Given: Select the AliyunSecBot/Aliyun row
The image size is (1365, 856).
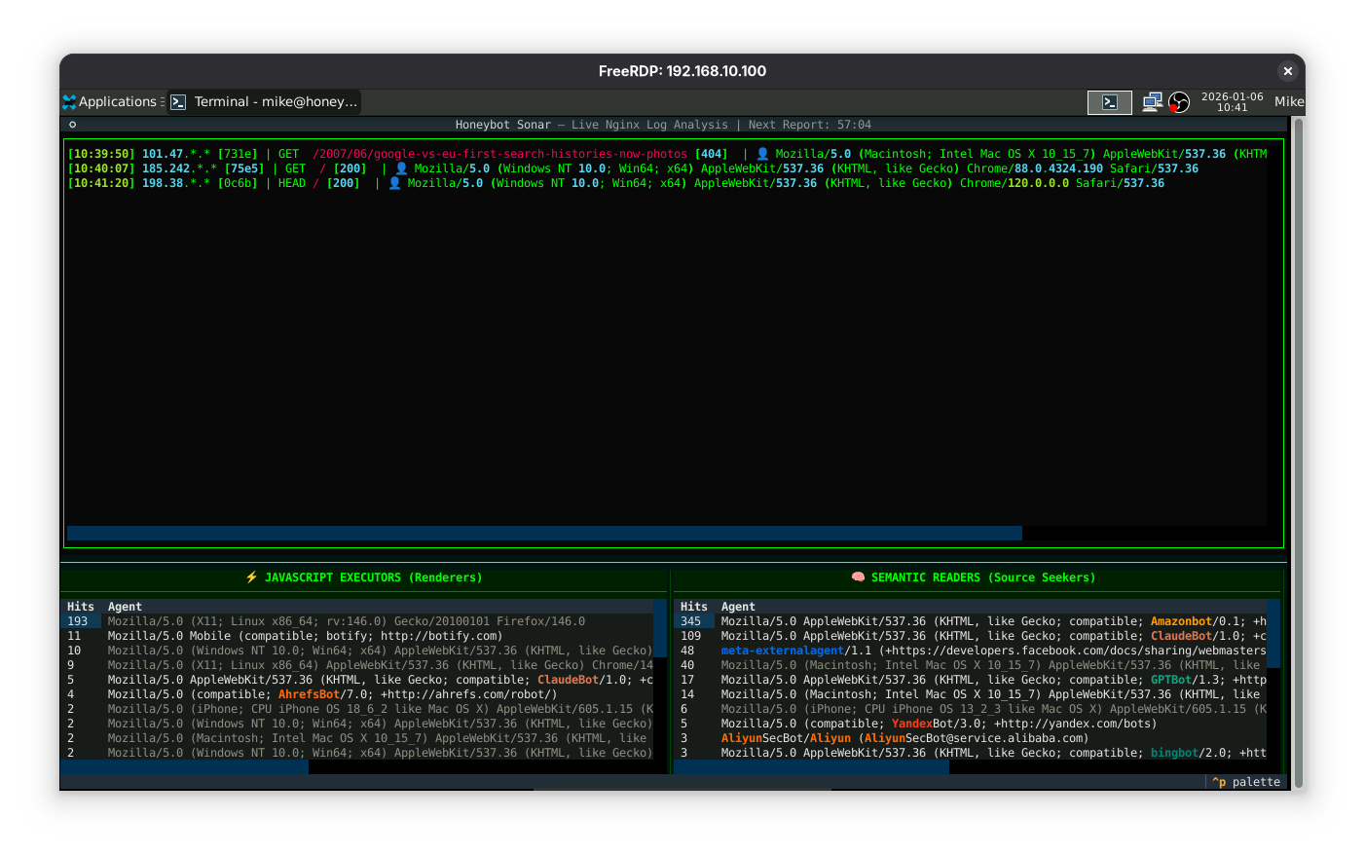Looking at the screenshot, I should point(971,738).
